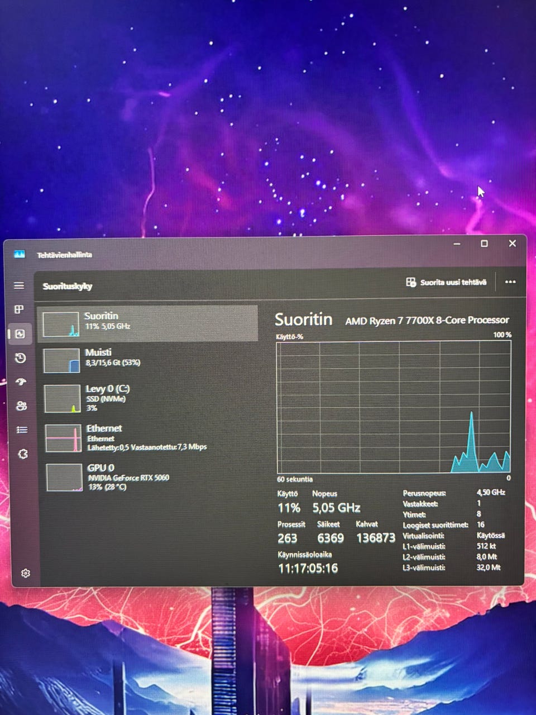Open the Users page icon

[22, 406]
